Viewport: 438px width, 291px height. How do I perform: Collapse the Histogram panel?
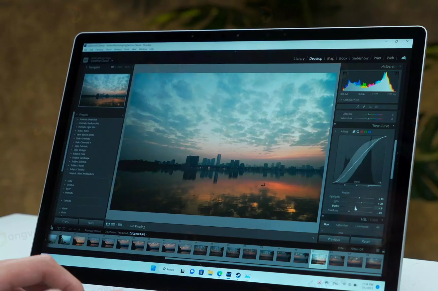click(x=400, y=66)
